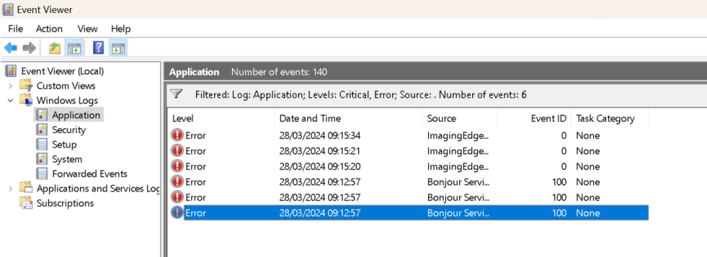
Task: Click error icon of the selected event row
Action: pyautogui.click(x=177, y=213)
